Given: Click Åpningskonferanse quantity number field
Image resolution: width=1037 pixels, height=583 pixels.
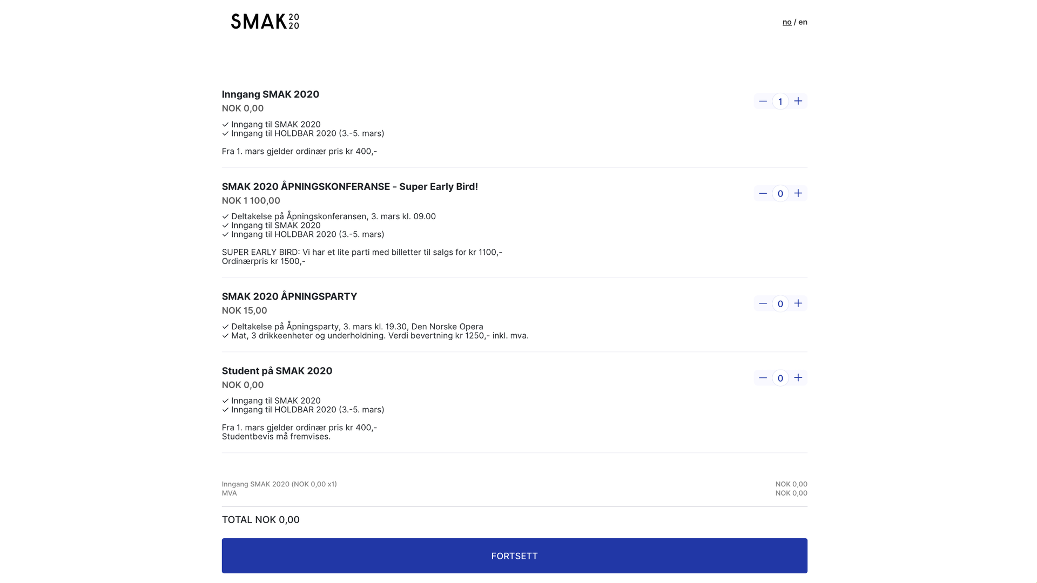Looking at the screenshot, I should (x=780, y=194).
